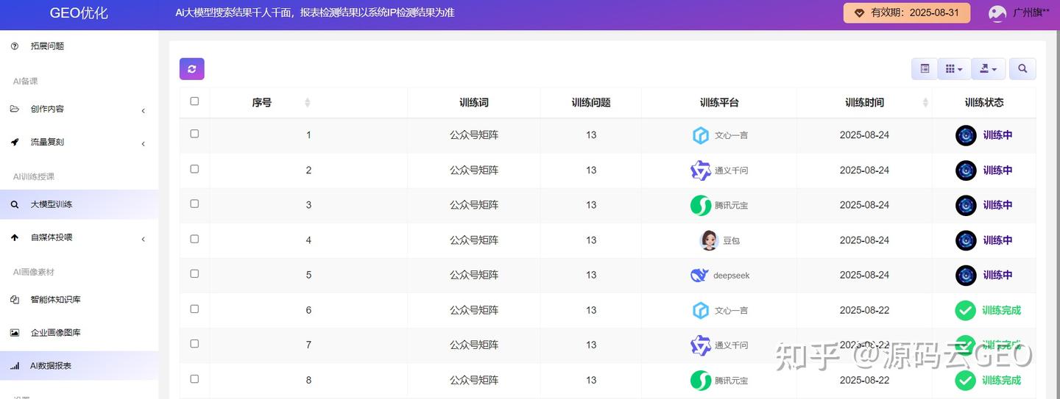Sort the table by 训练时间 column
This screenshot has width=1060, height=399.
[x=864, y=103]
